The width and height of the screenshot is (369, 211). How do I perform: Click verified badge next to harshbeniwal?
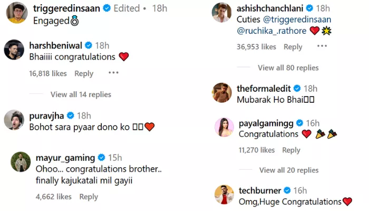point(89,45)
